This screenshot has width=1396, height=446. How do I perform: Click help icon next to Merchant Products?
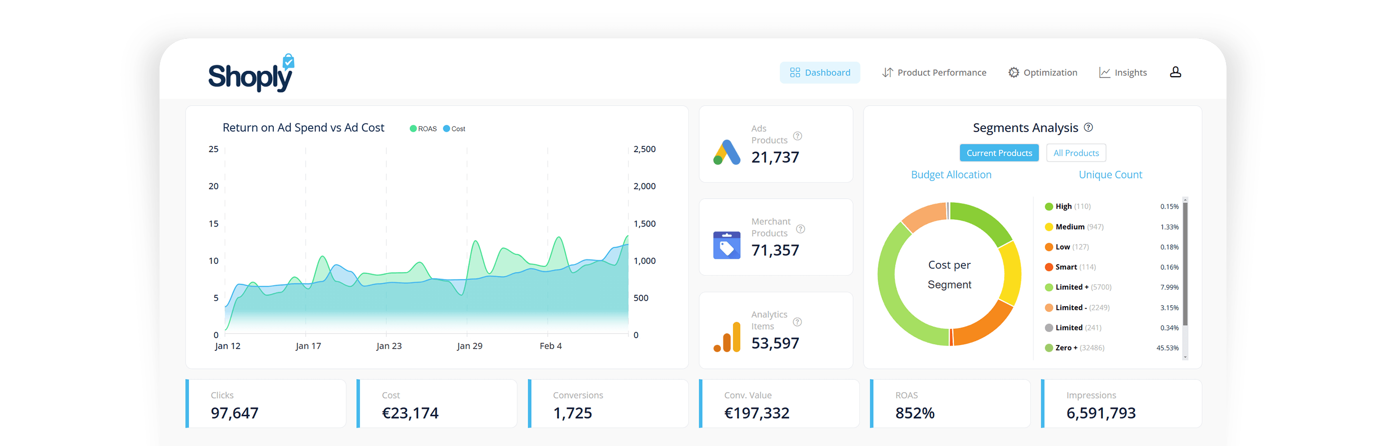click(x=800, y=229)
